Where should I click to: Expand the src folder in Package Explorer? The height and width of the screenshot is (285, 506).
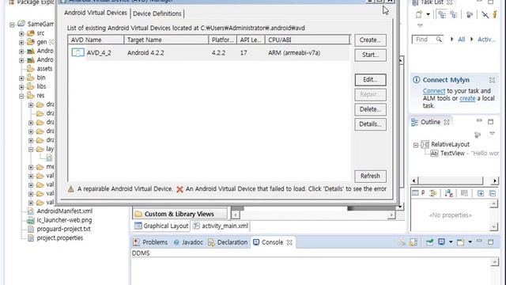tap(21, 33)
